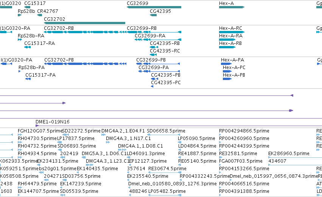Screen dimensions: 322x197
Task: Select EST RP004391388.5prime
Action: pos(244,191)
